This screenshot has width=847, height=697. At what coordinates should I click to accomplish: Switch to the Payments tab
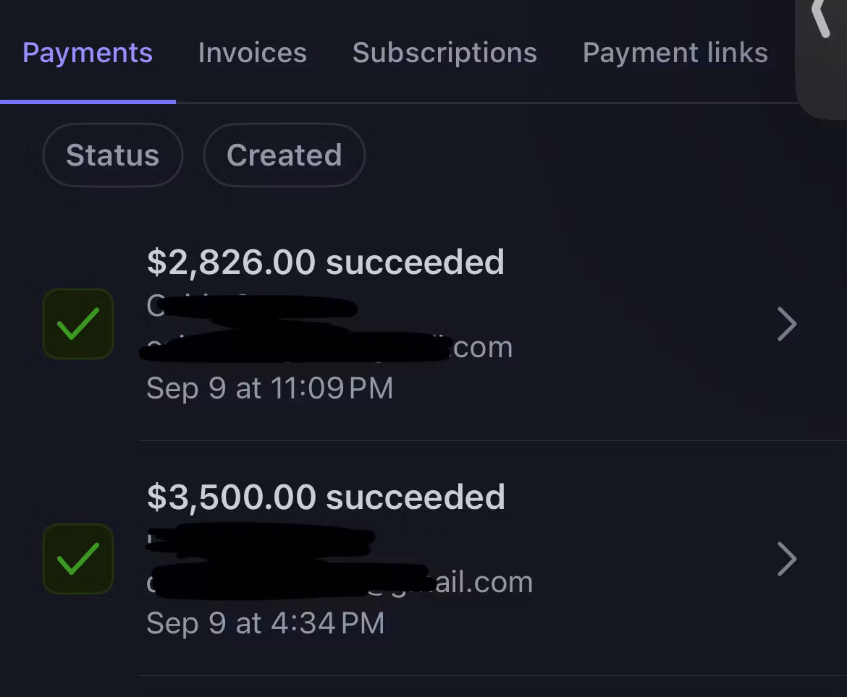point(88,53)
